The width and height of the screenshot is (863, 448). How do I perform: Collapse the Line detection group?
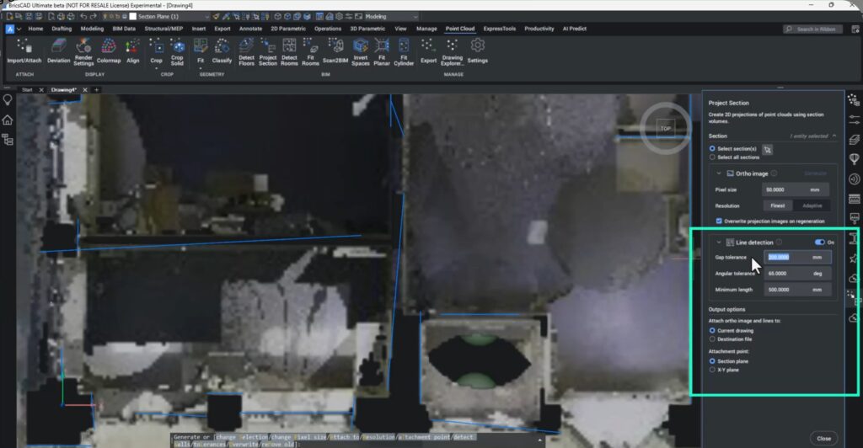point(718,242)
